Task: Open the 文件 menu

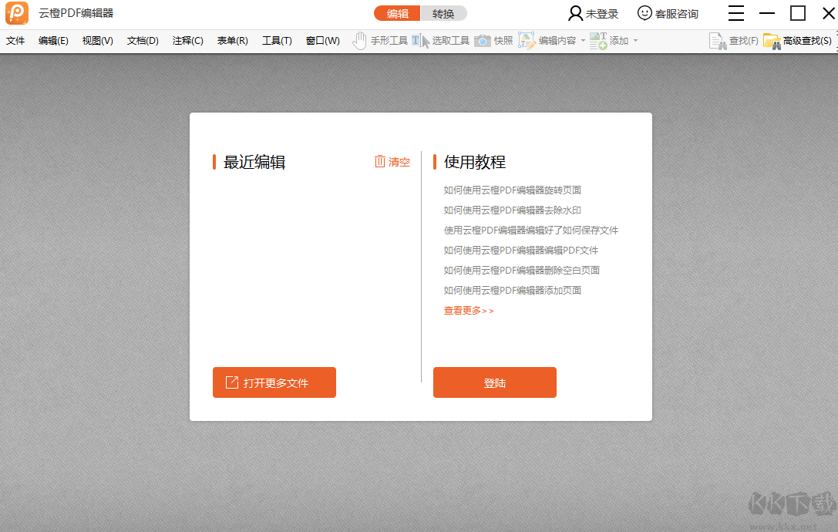Action: (15, 40)
